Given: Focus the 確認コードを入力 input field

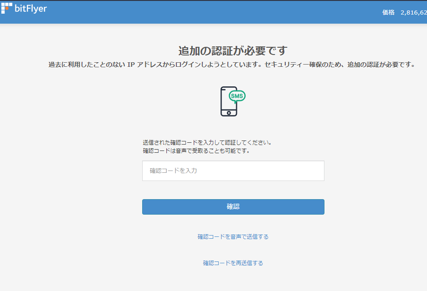Looking at the screenshot, I should coord(233,171).
